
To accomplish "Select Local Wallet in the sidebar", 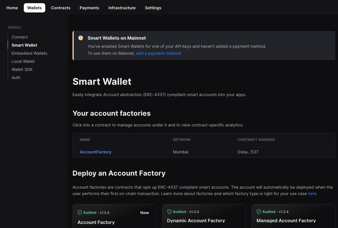I will (x=23, y=61).
